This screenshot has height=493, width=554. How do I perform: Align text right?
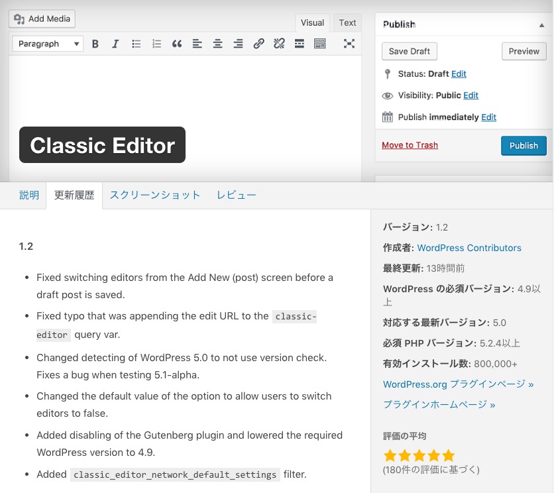pos(238,44)
